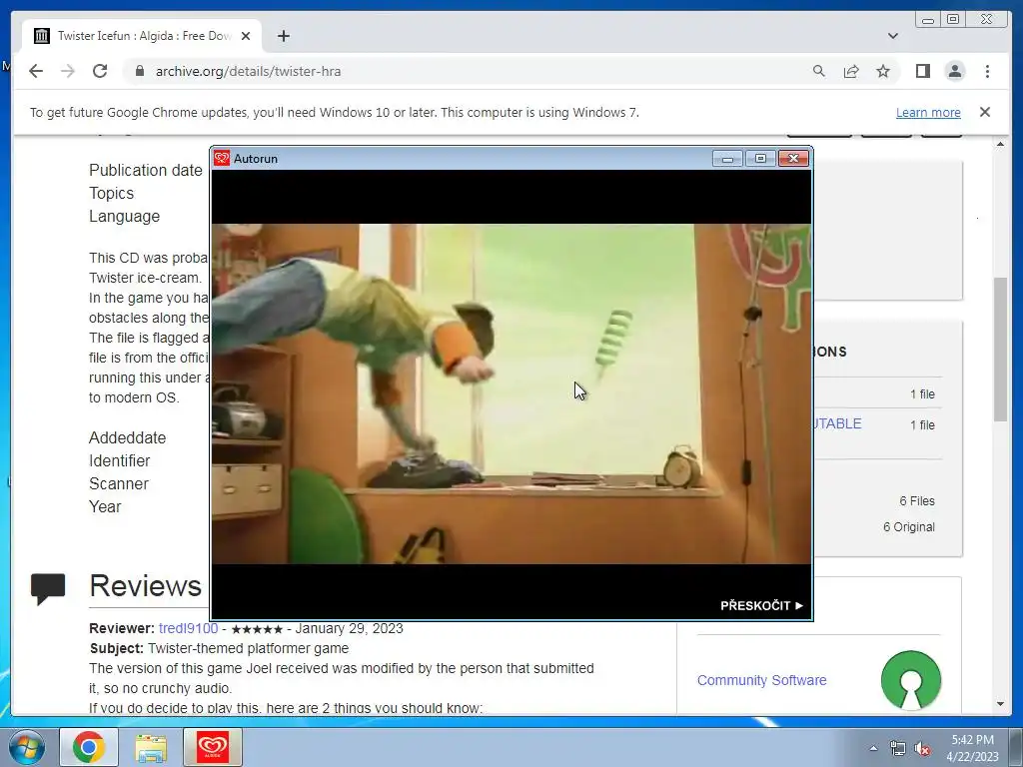Click the archive.org address bar
The height and width of the screenshot is (767, 1023).
pyautogui.click(x=470, y=71)
